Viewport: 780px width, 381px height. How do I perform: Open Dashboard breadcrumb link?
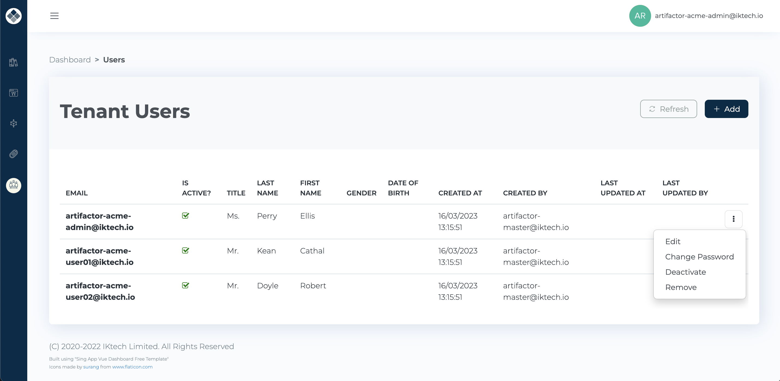pyautogui.click(x=70, y=60)
